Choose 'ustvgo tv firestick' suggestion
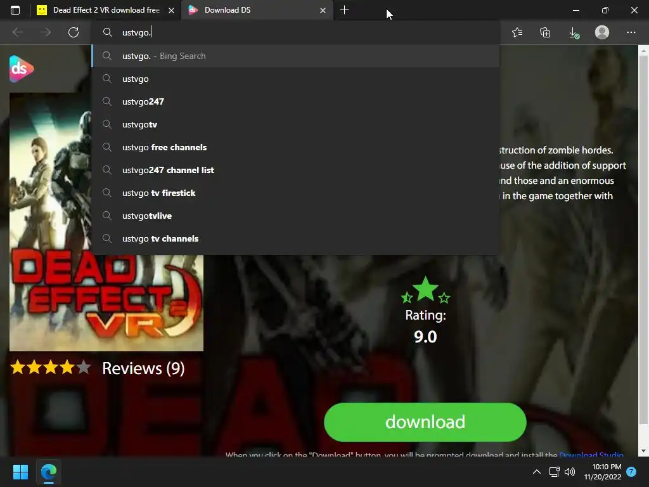Image resolution: width=649 pixels, height=487 pixels. tap(295, 193)
